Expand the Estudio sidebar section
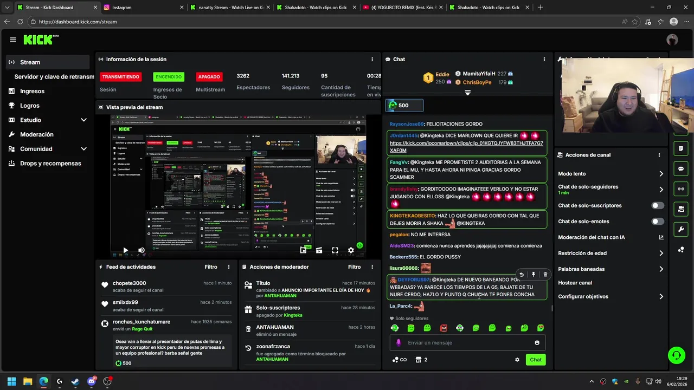 point(48,120)
